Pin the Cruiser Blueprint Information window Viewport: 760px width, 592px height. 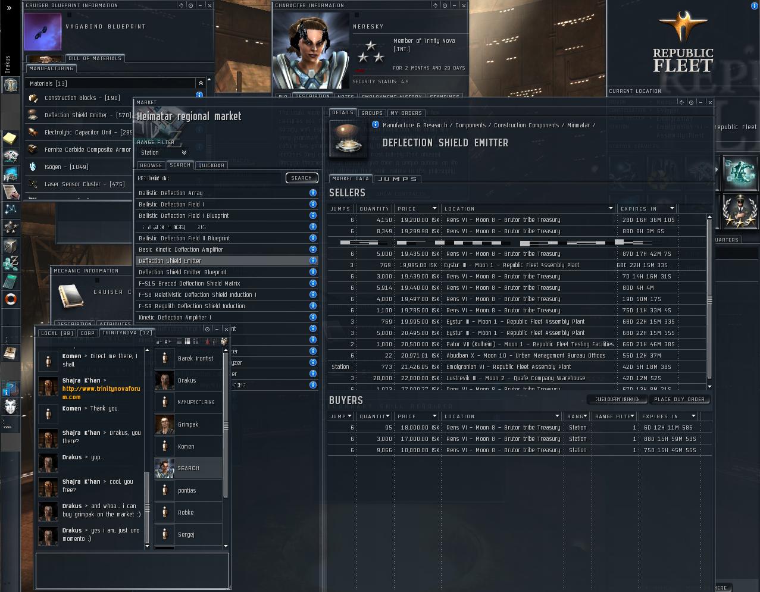(x=190, y=5)
